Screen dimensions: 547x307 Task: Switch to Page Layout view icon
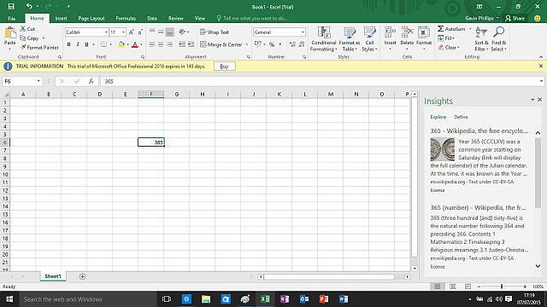[452, 287]
